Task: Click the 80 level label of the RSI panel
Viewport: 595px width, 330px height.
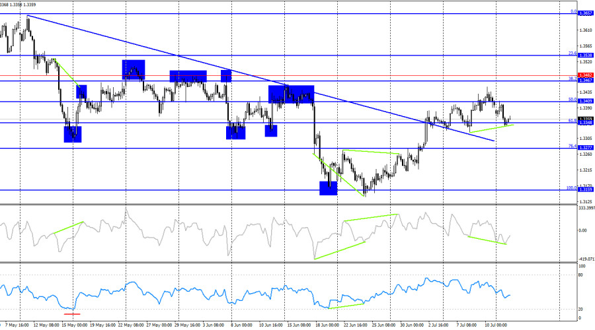Action: pyautogui.click(x=580, y=275)
